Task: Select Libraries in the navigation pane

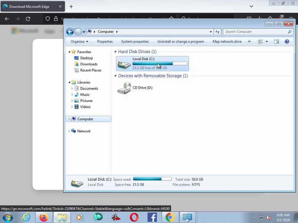Action: click(x=84, y=82)
